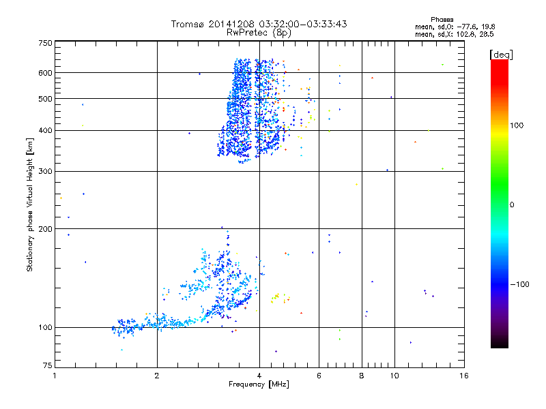This screenshot has height=409, width=546.
Task: Click the '75' y-axis tick label
Action: coord(48,365)
